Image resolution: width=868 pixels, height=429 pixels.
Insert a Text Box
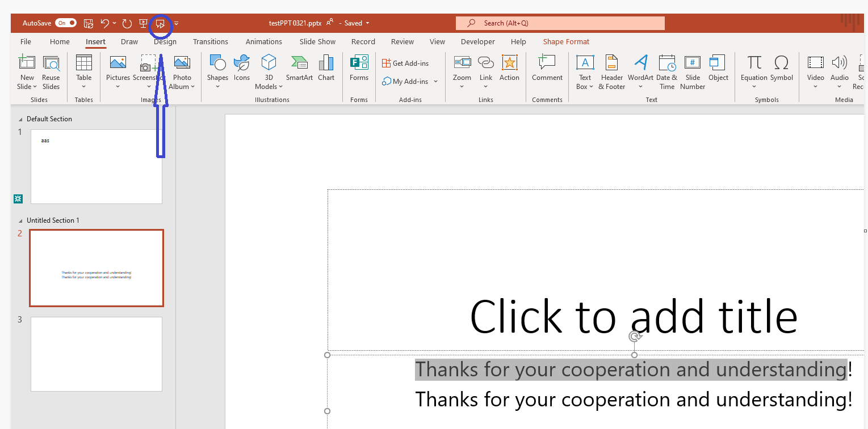585,72
